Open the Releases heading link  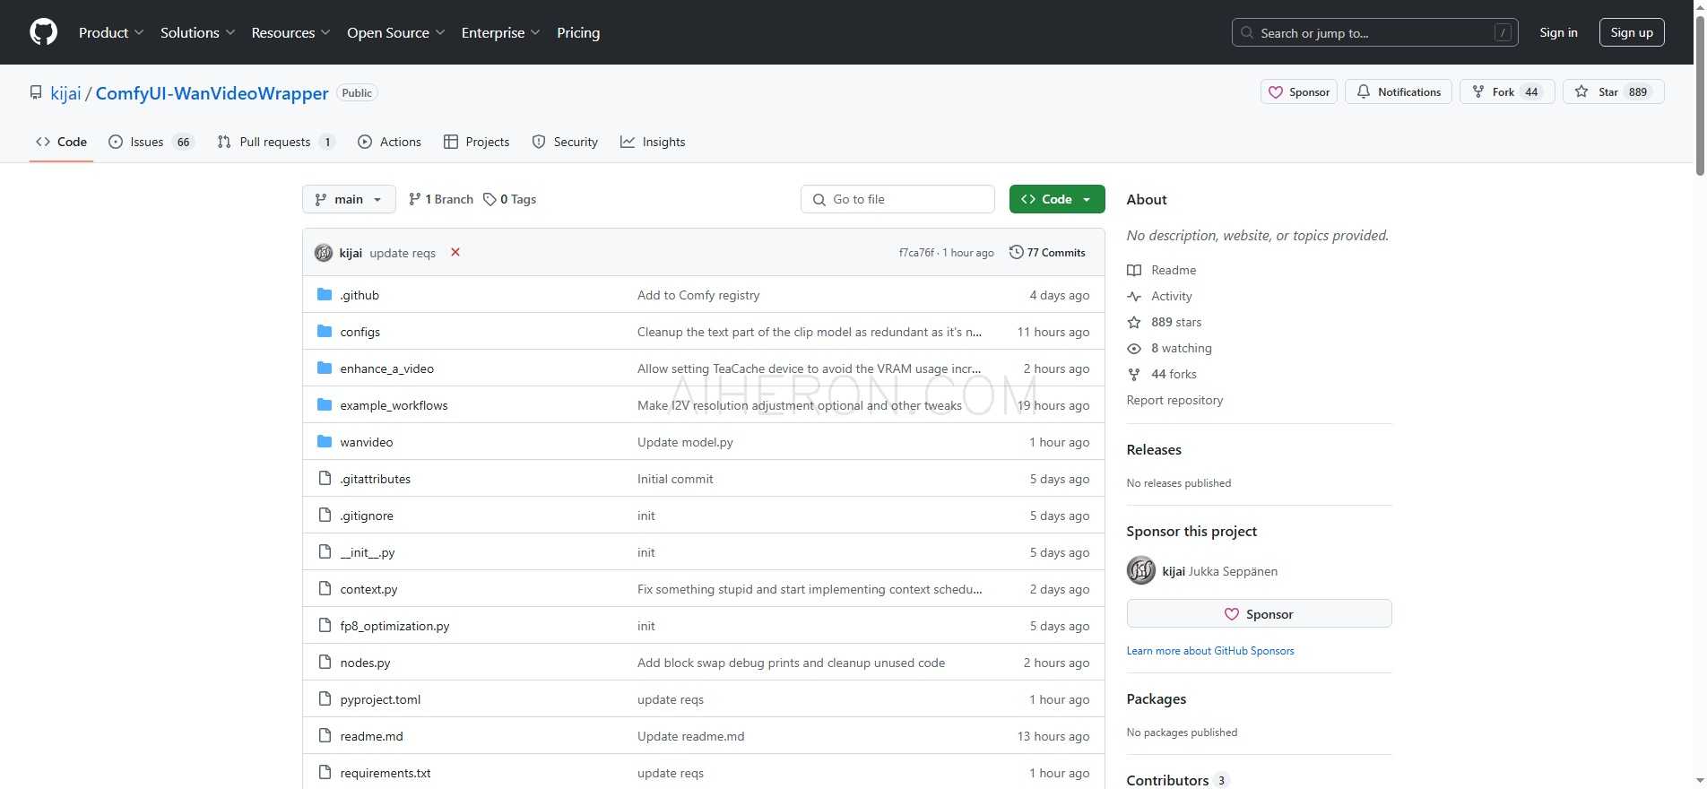1154,449
